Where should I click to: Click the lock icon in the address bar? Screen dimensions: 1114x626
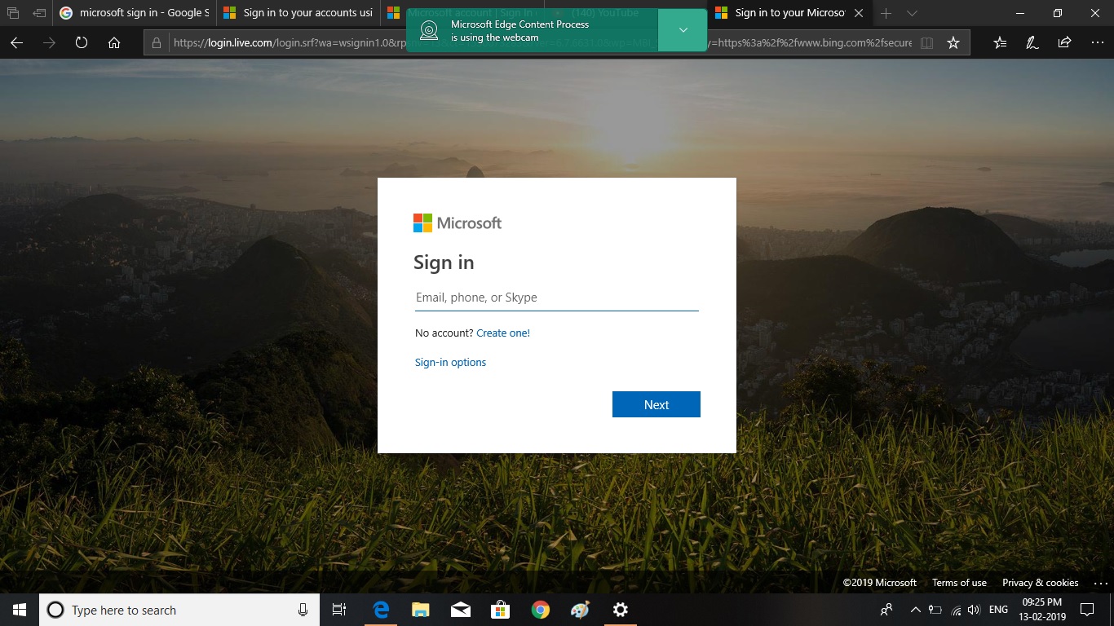(157, 43)
